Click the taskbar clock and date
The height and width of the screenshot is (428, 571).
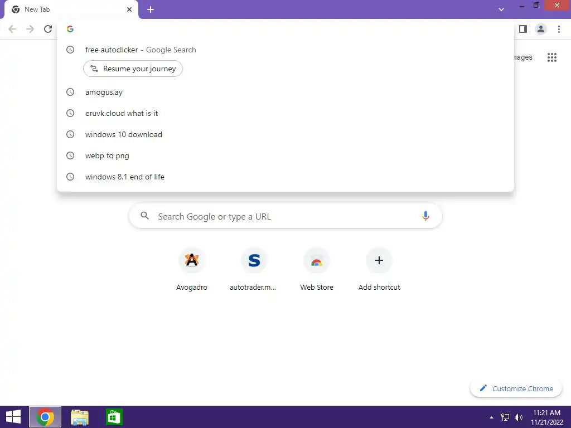point(547,417)
